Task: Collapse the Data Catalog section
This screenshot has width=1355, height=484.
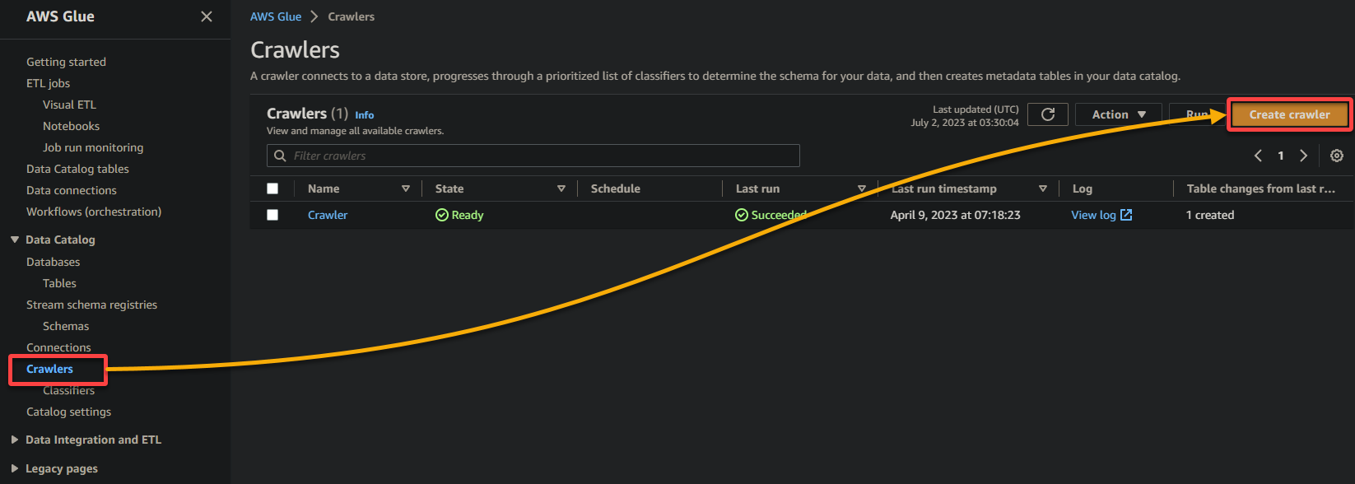Action: coord(15,240)
